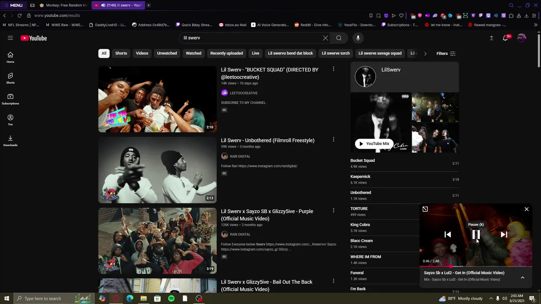Select Lil swerve savage squad chip
The image size is (541, 304).
pyautogui.click(x=380, y=53)
